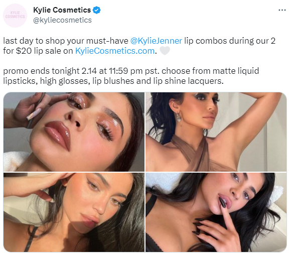Image resolution: width=294 pixels, height=261 pixels.
Task: Open top-right photo with brown halter top
Action: tap(216, 132)
